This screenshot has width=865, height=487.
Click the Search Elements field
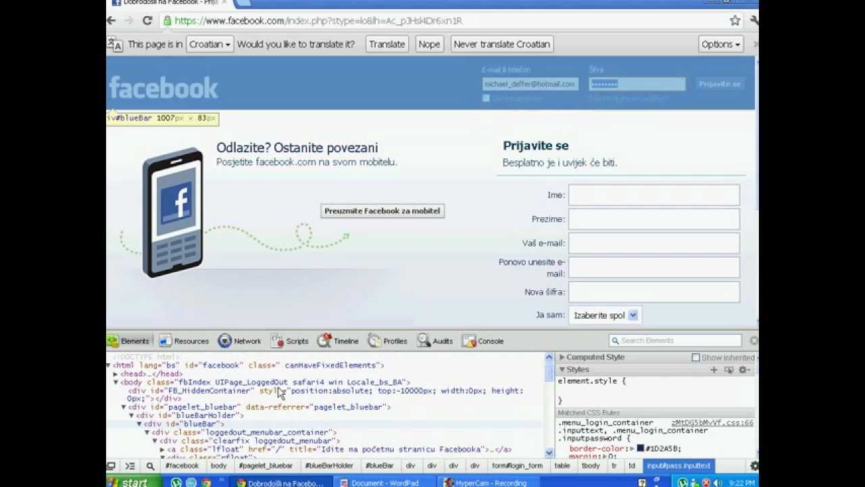pos(675,341)
